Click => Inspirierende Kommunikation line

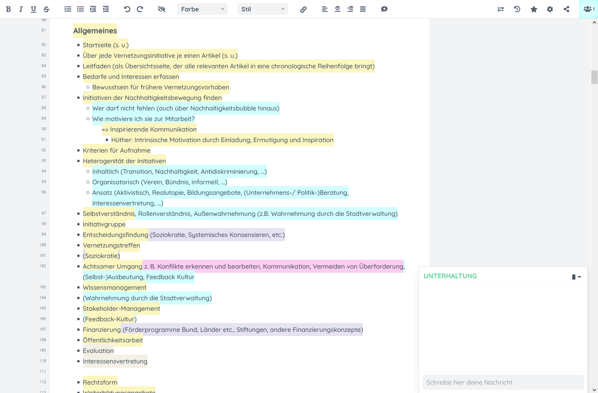[149, 129]
